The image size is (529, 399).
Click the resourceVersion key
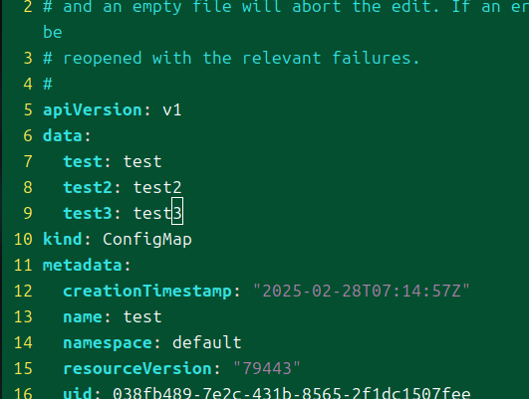137,368
